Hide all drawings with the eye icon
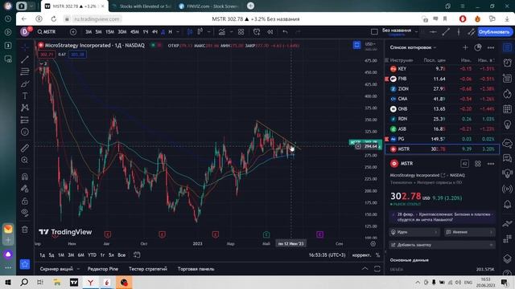This screenshot has width=515, height=289. click(x=25, y=213)
